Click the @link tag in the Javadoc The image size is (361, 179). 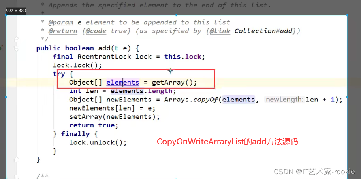(x=220, y=31)
